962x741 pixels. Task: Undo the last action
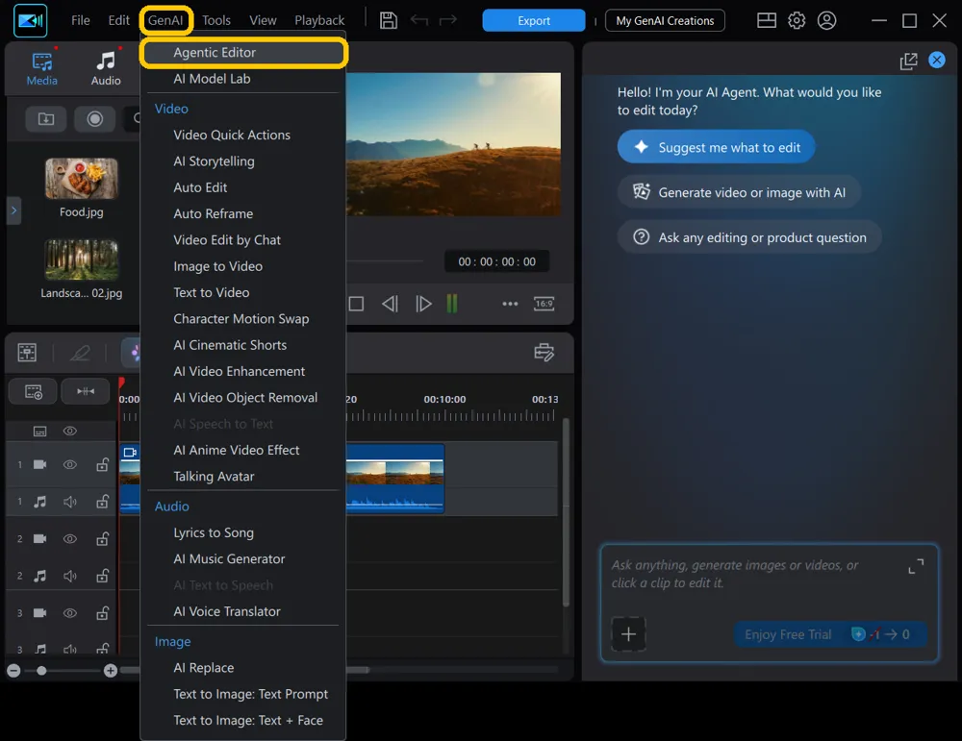pyautogui.click(x=419, y=20)
